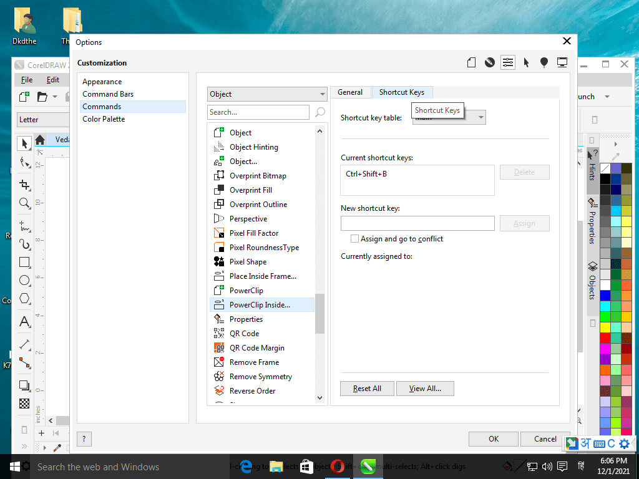This screenshot has width=639, height=479.
Task: Open the File menu in CorelDRAW
Action: (x=26, y=80)
